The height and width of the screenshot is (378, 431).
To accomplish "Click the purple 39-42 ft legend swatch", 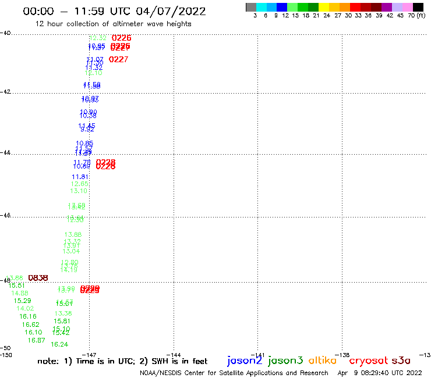I will (387, 7).
